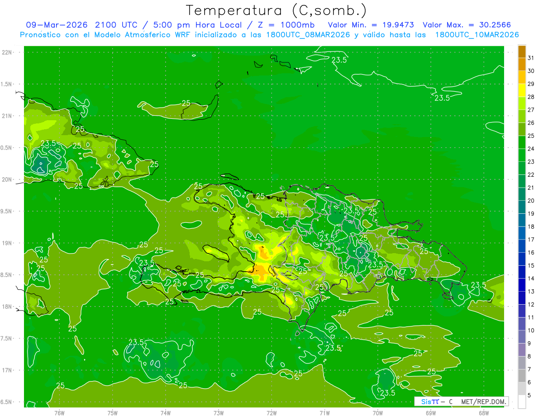Screen dimensions: 543x419
Task: Click the clipped '0.5N' latitude axis label
Action: (x=6, y=148)
